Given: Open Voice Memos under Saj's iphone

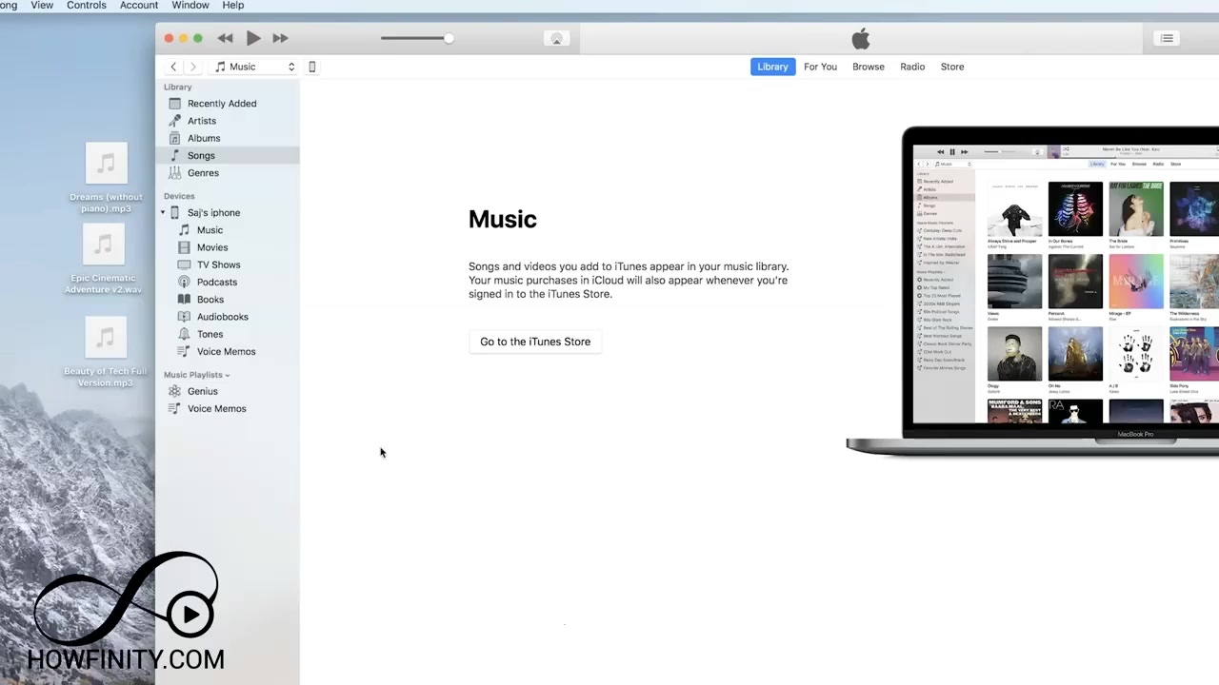Looking at the screenshot, I should [x=229, y=351].
